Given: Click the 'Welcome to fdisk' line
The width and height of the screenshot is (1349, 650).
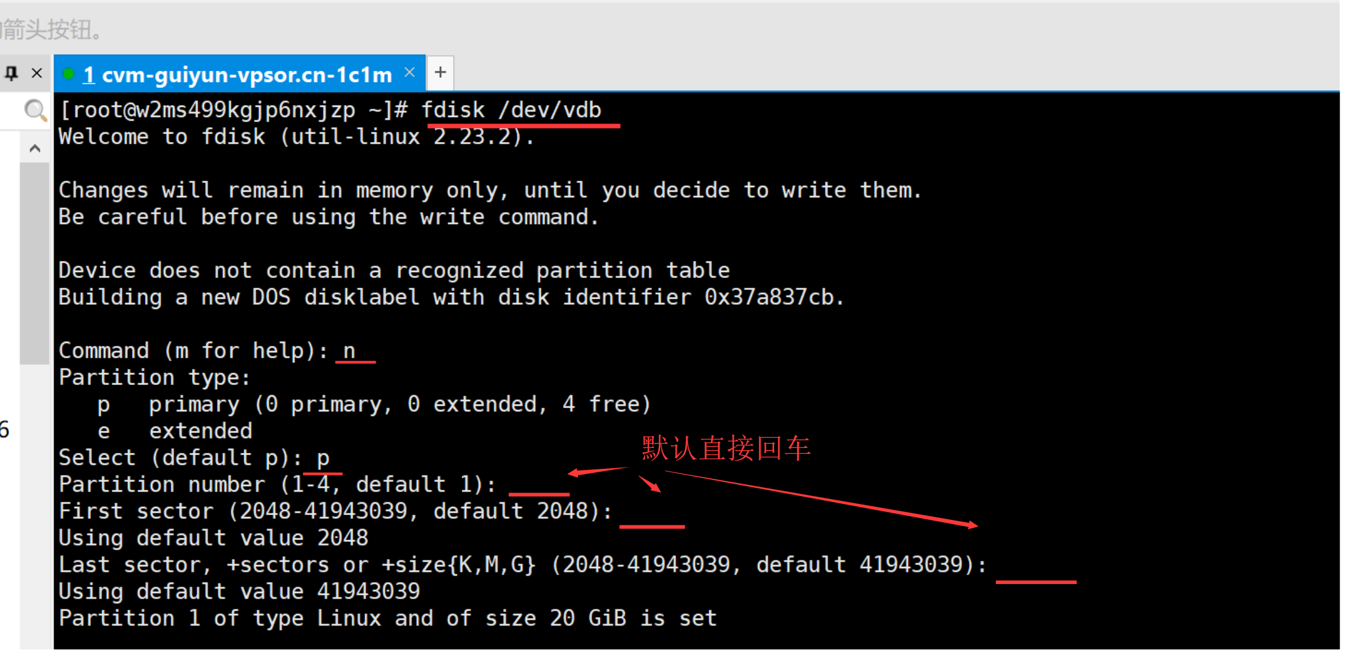Looking at the screenshot, I should pos(296,137).
